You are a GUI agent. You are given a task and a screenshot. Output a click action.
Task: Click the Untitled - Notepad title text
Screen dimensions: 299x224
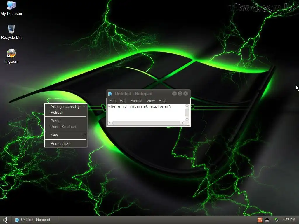click(x=133, y=94)
